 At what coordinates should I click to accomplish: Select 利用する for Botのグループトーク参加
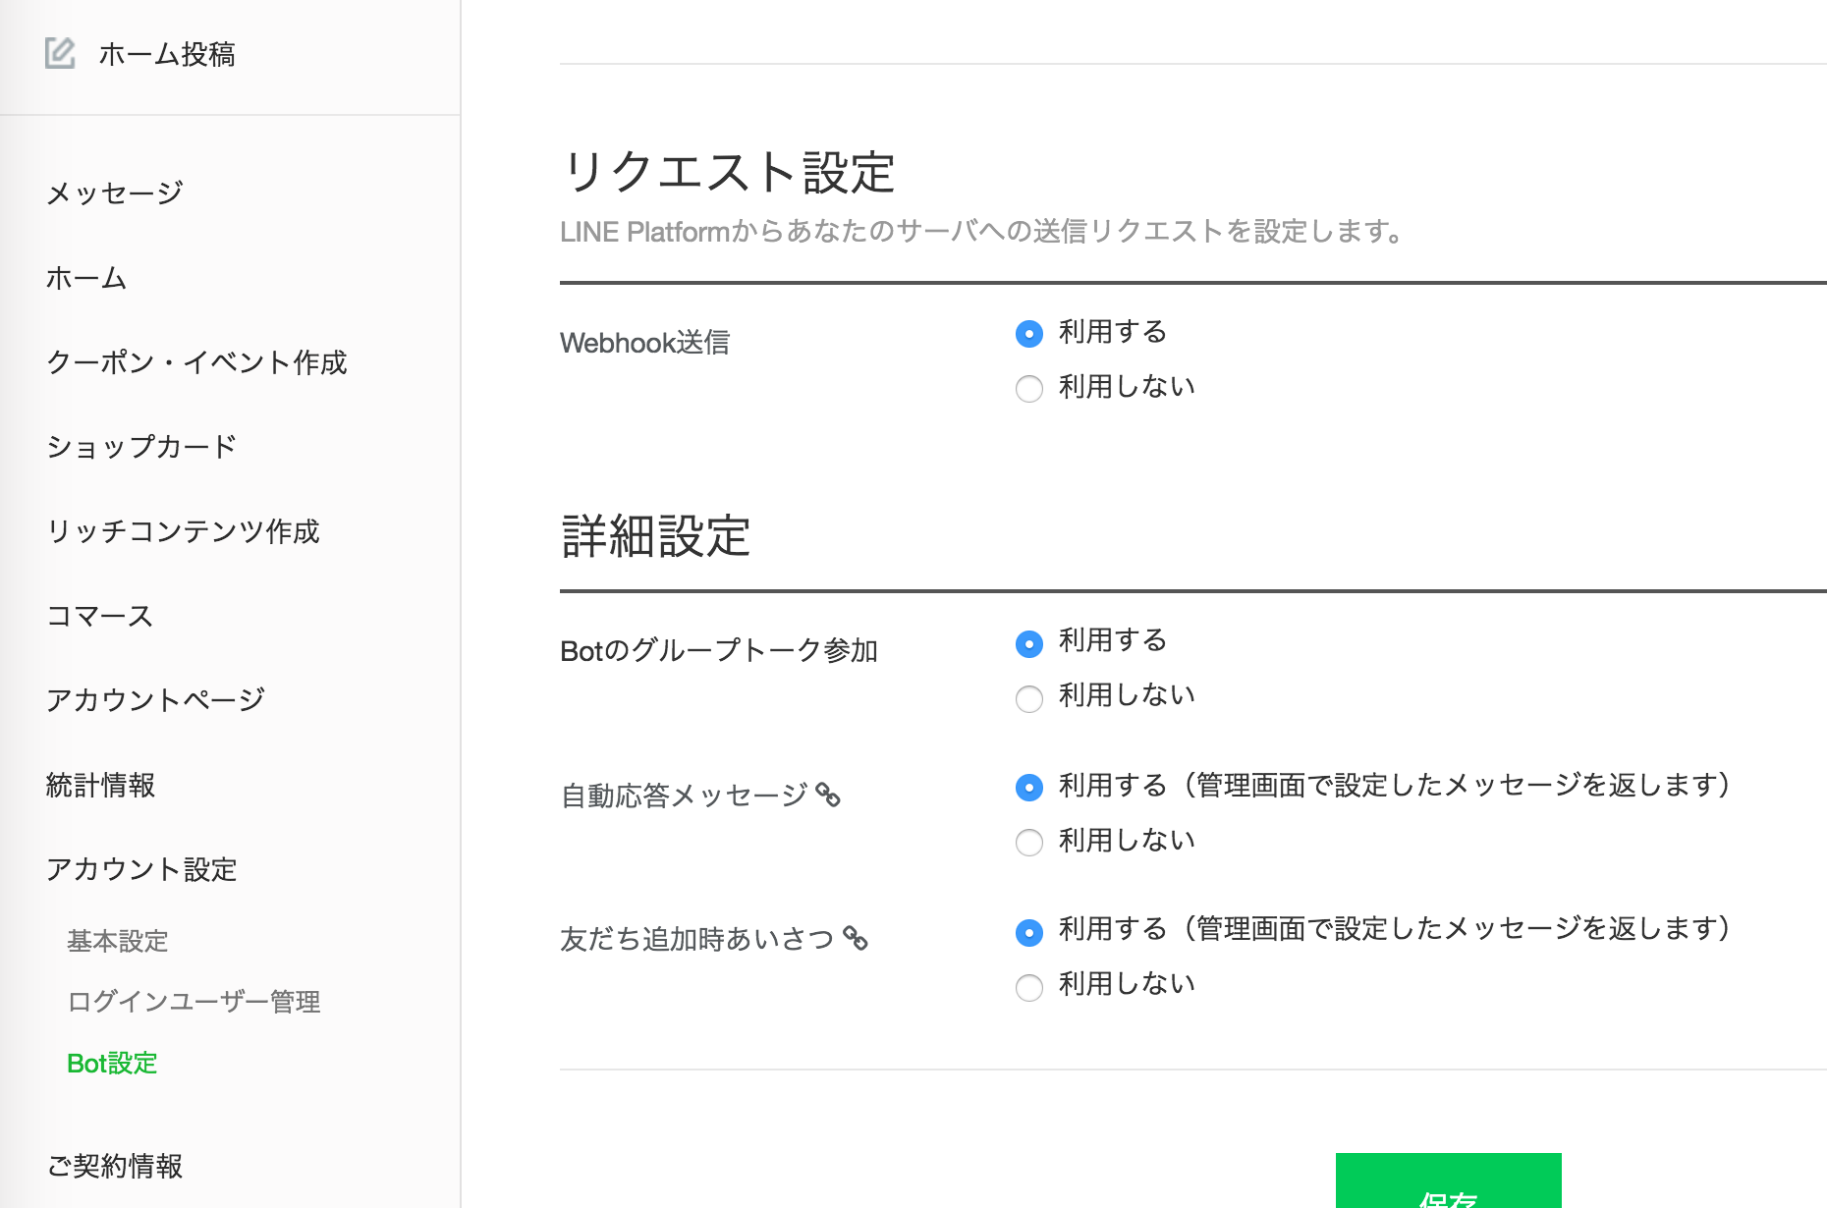tap(1028, 642)
